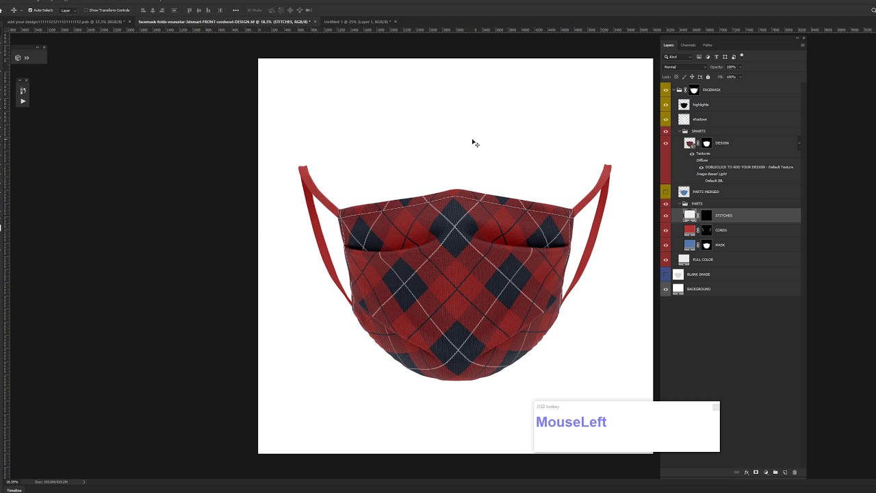876x493 pixels.
Task: Toggle Textures visibility eye under DESIGN
Action: point(692,154)
